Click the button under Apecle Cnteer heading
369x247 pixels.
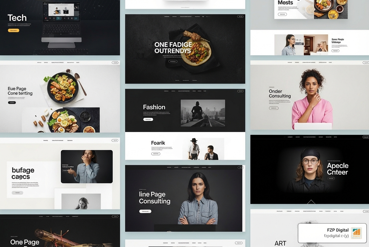point(330,178)
